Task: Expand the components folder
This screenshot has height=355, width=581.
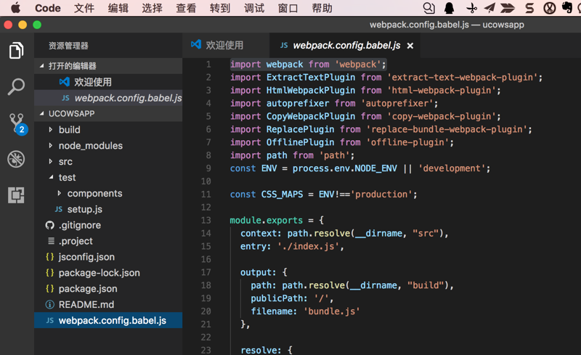Action: (x=60, y=193)
